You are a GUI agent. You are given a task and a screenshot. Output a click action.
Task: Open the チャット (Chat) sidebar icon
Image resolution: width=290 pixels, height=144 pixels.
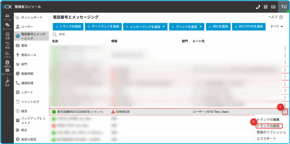7,27
